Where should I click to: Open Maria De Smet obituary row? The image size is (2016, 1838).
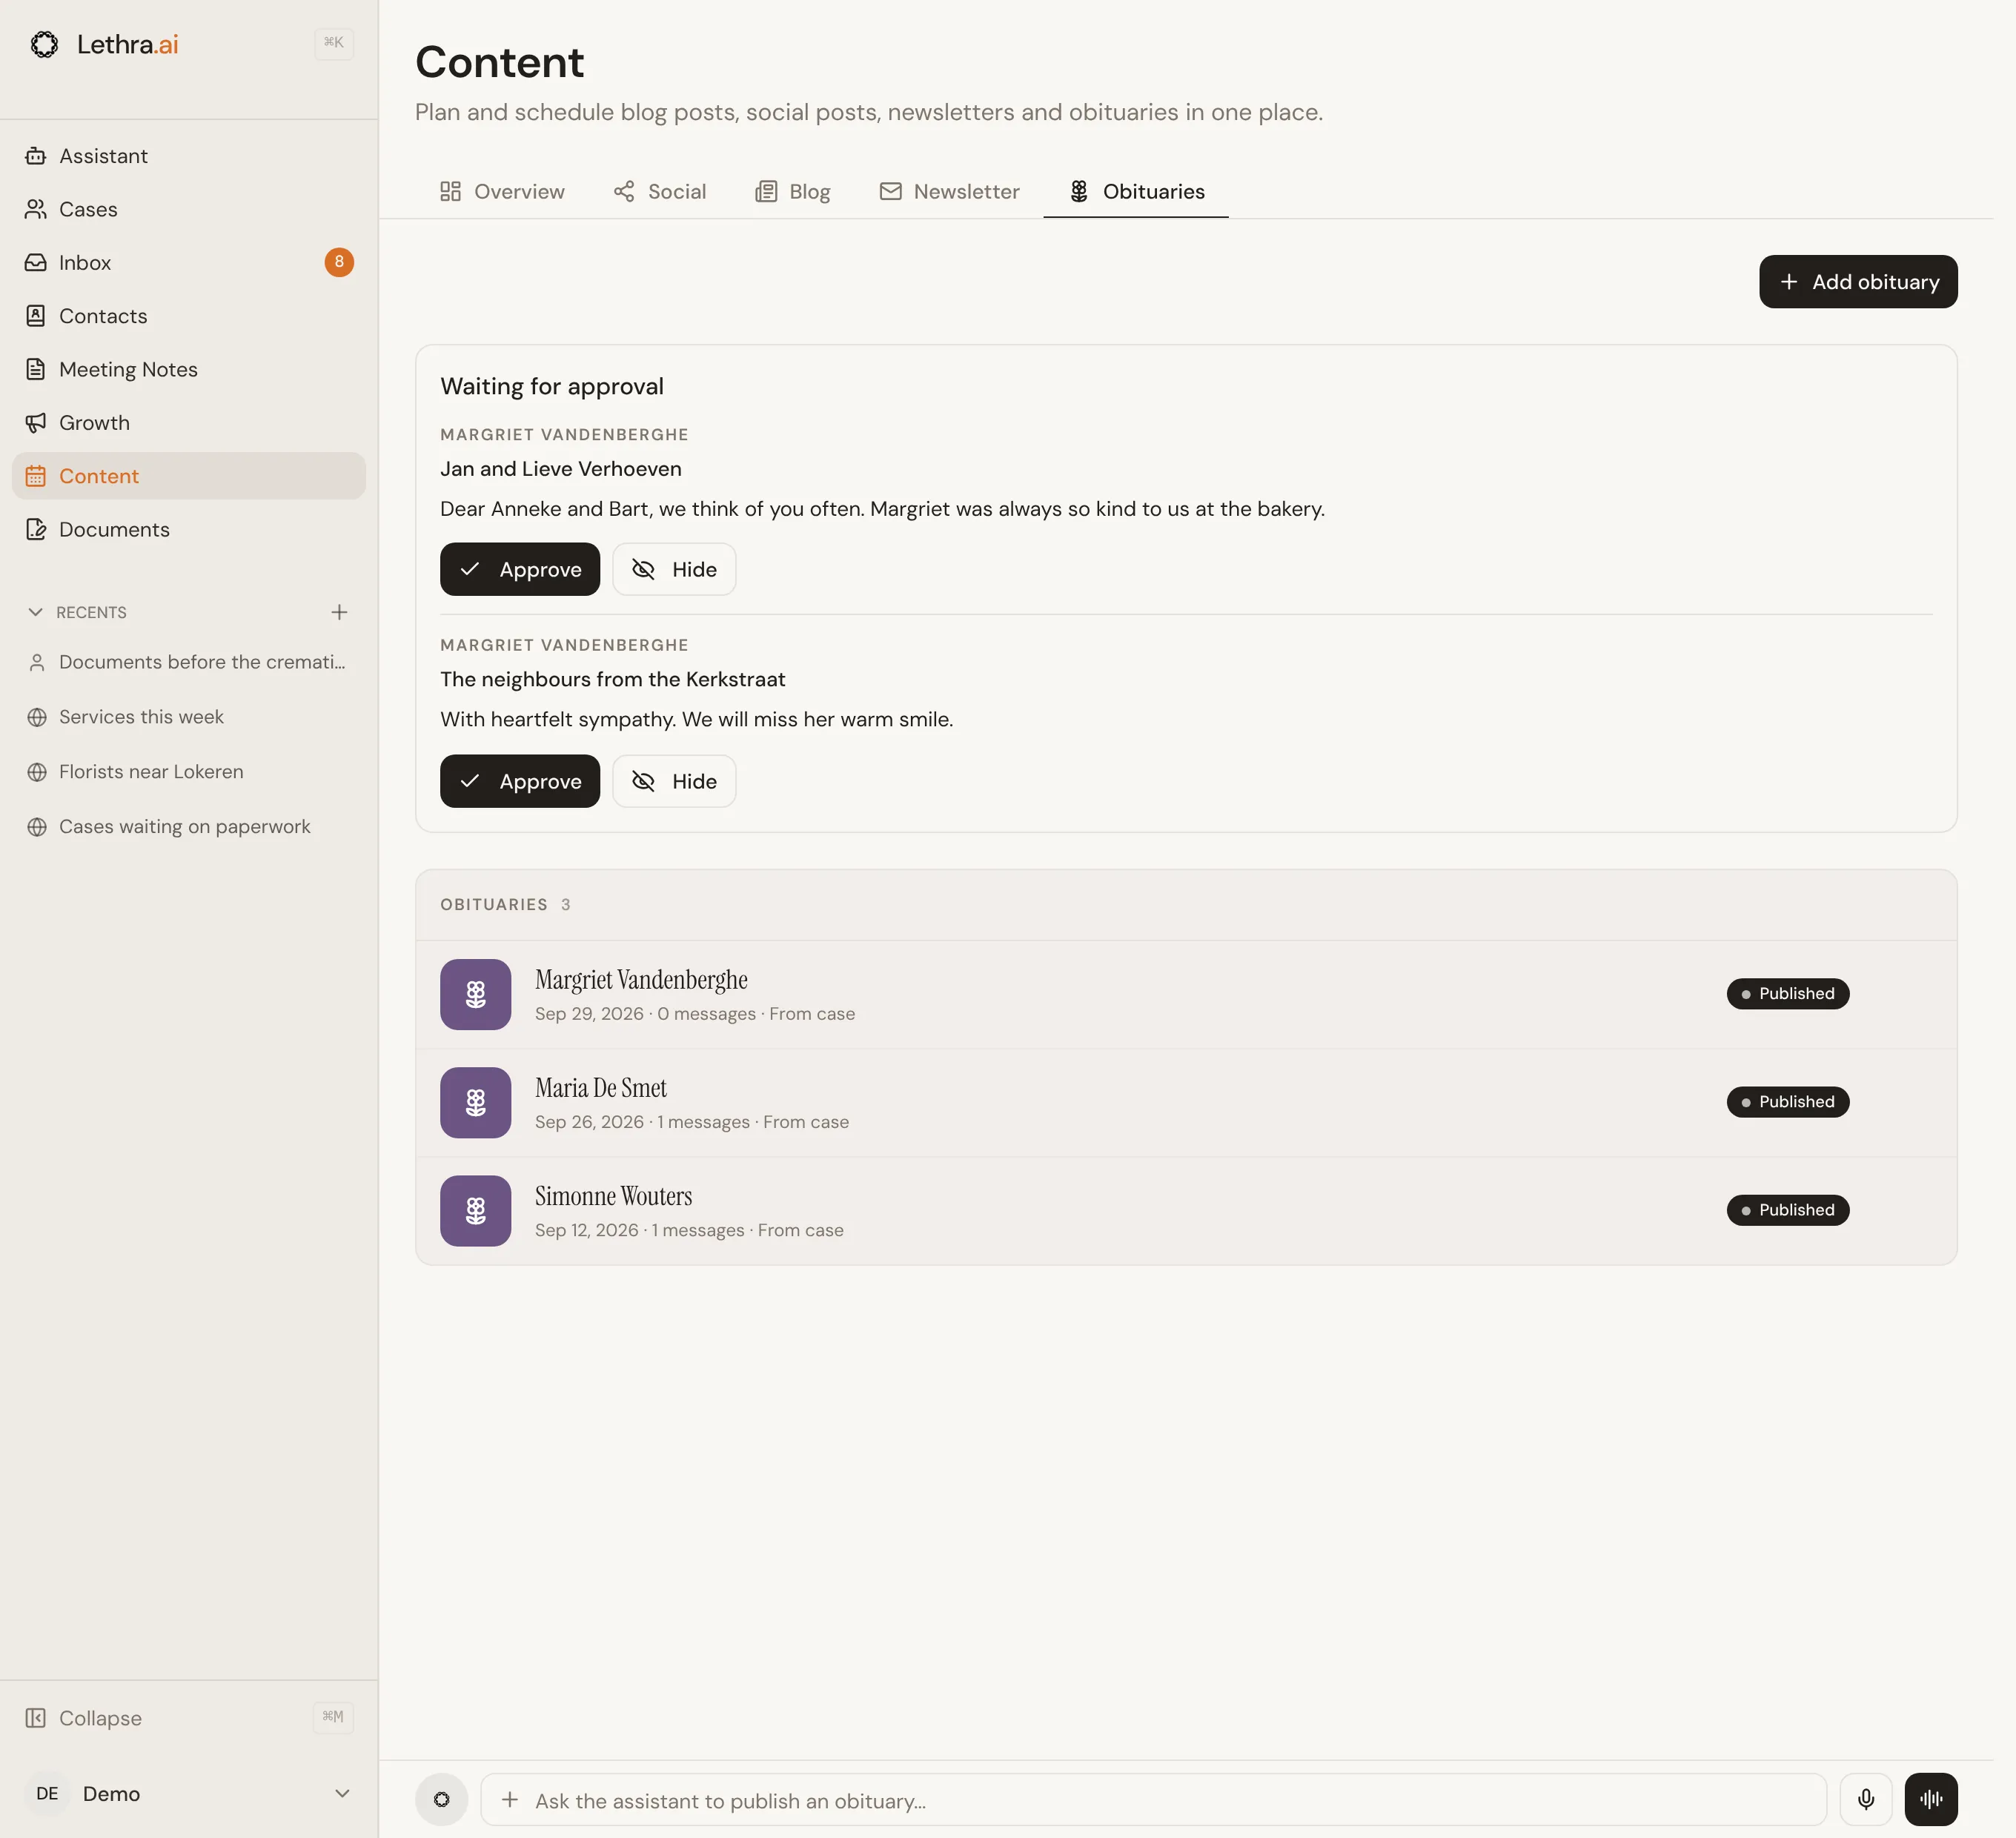(x=1186, y=1103)
